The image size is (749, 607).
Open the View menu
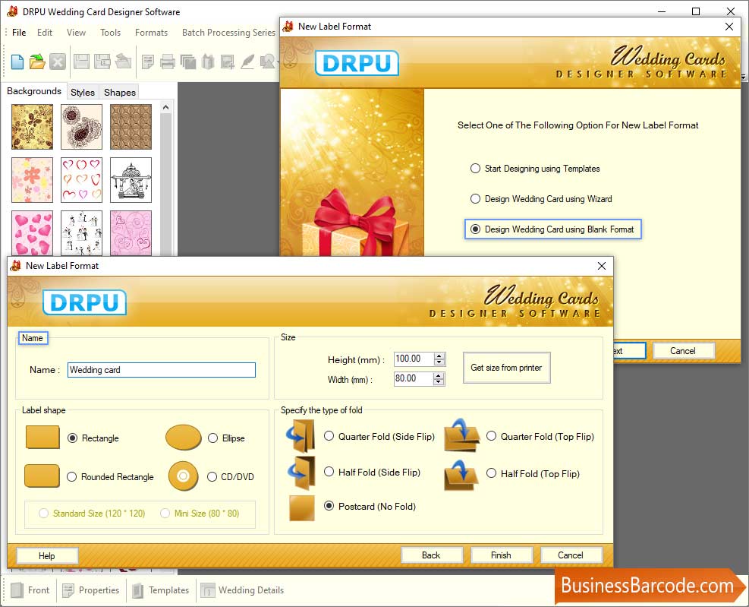point(77,33)
